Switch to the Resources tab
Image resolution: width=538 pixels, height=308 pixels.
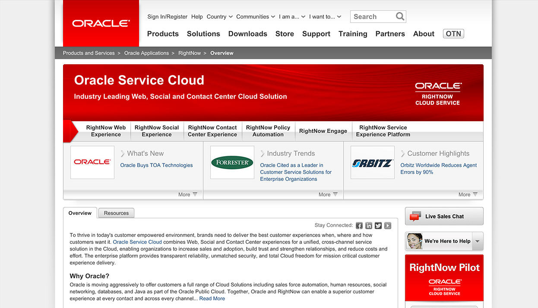pos(116,213)
